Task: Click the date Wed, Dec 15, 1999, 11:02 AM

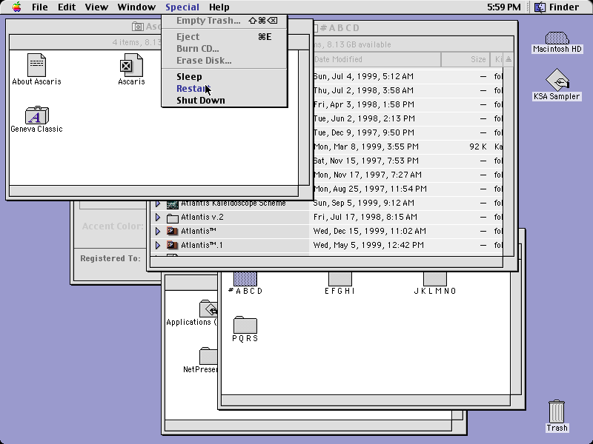Action: 370,231
